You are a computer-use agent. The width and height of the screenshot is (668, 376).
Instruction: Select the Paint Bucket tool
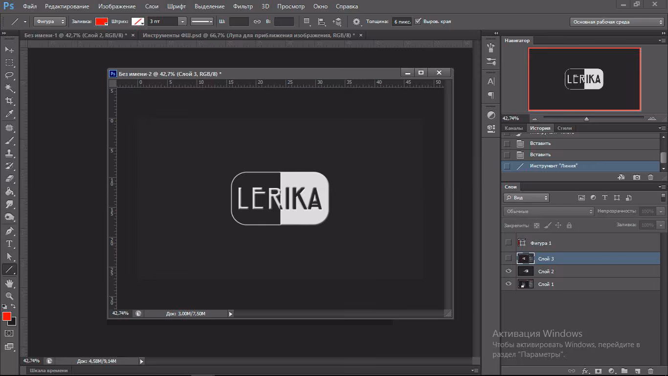pos(9,191)
